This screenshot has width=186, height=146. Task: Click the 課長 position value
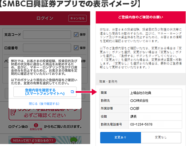[x=133, y=117]
